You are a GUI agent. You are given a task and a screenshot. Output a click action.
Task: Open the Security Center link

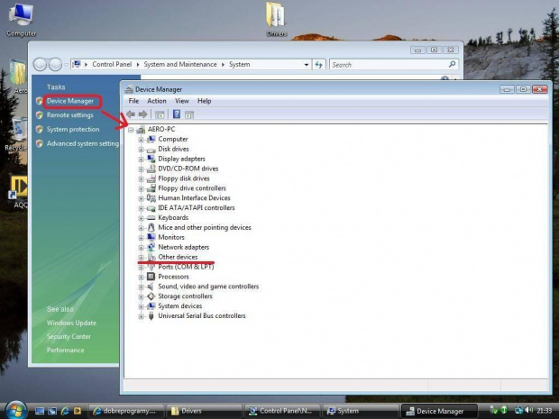pos(69,336)
